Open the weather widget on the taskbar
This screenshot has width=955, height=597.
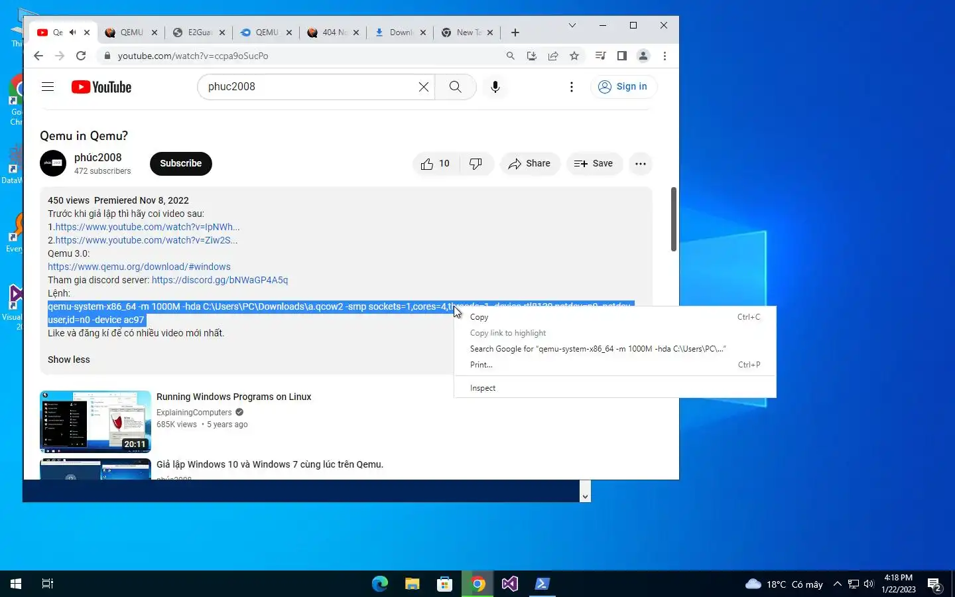785,584
